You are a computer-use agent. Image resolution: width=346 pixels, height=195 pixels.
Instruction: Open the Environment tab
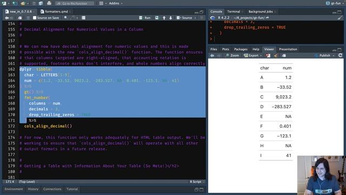pos(14,189)
